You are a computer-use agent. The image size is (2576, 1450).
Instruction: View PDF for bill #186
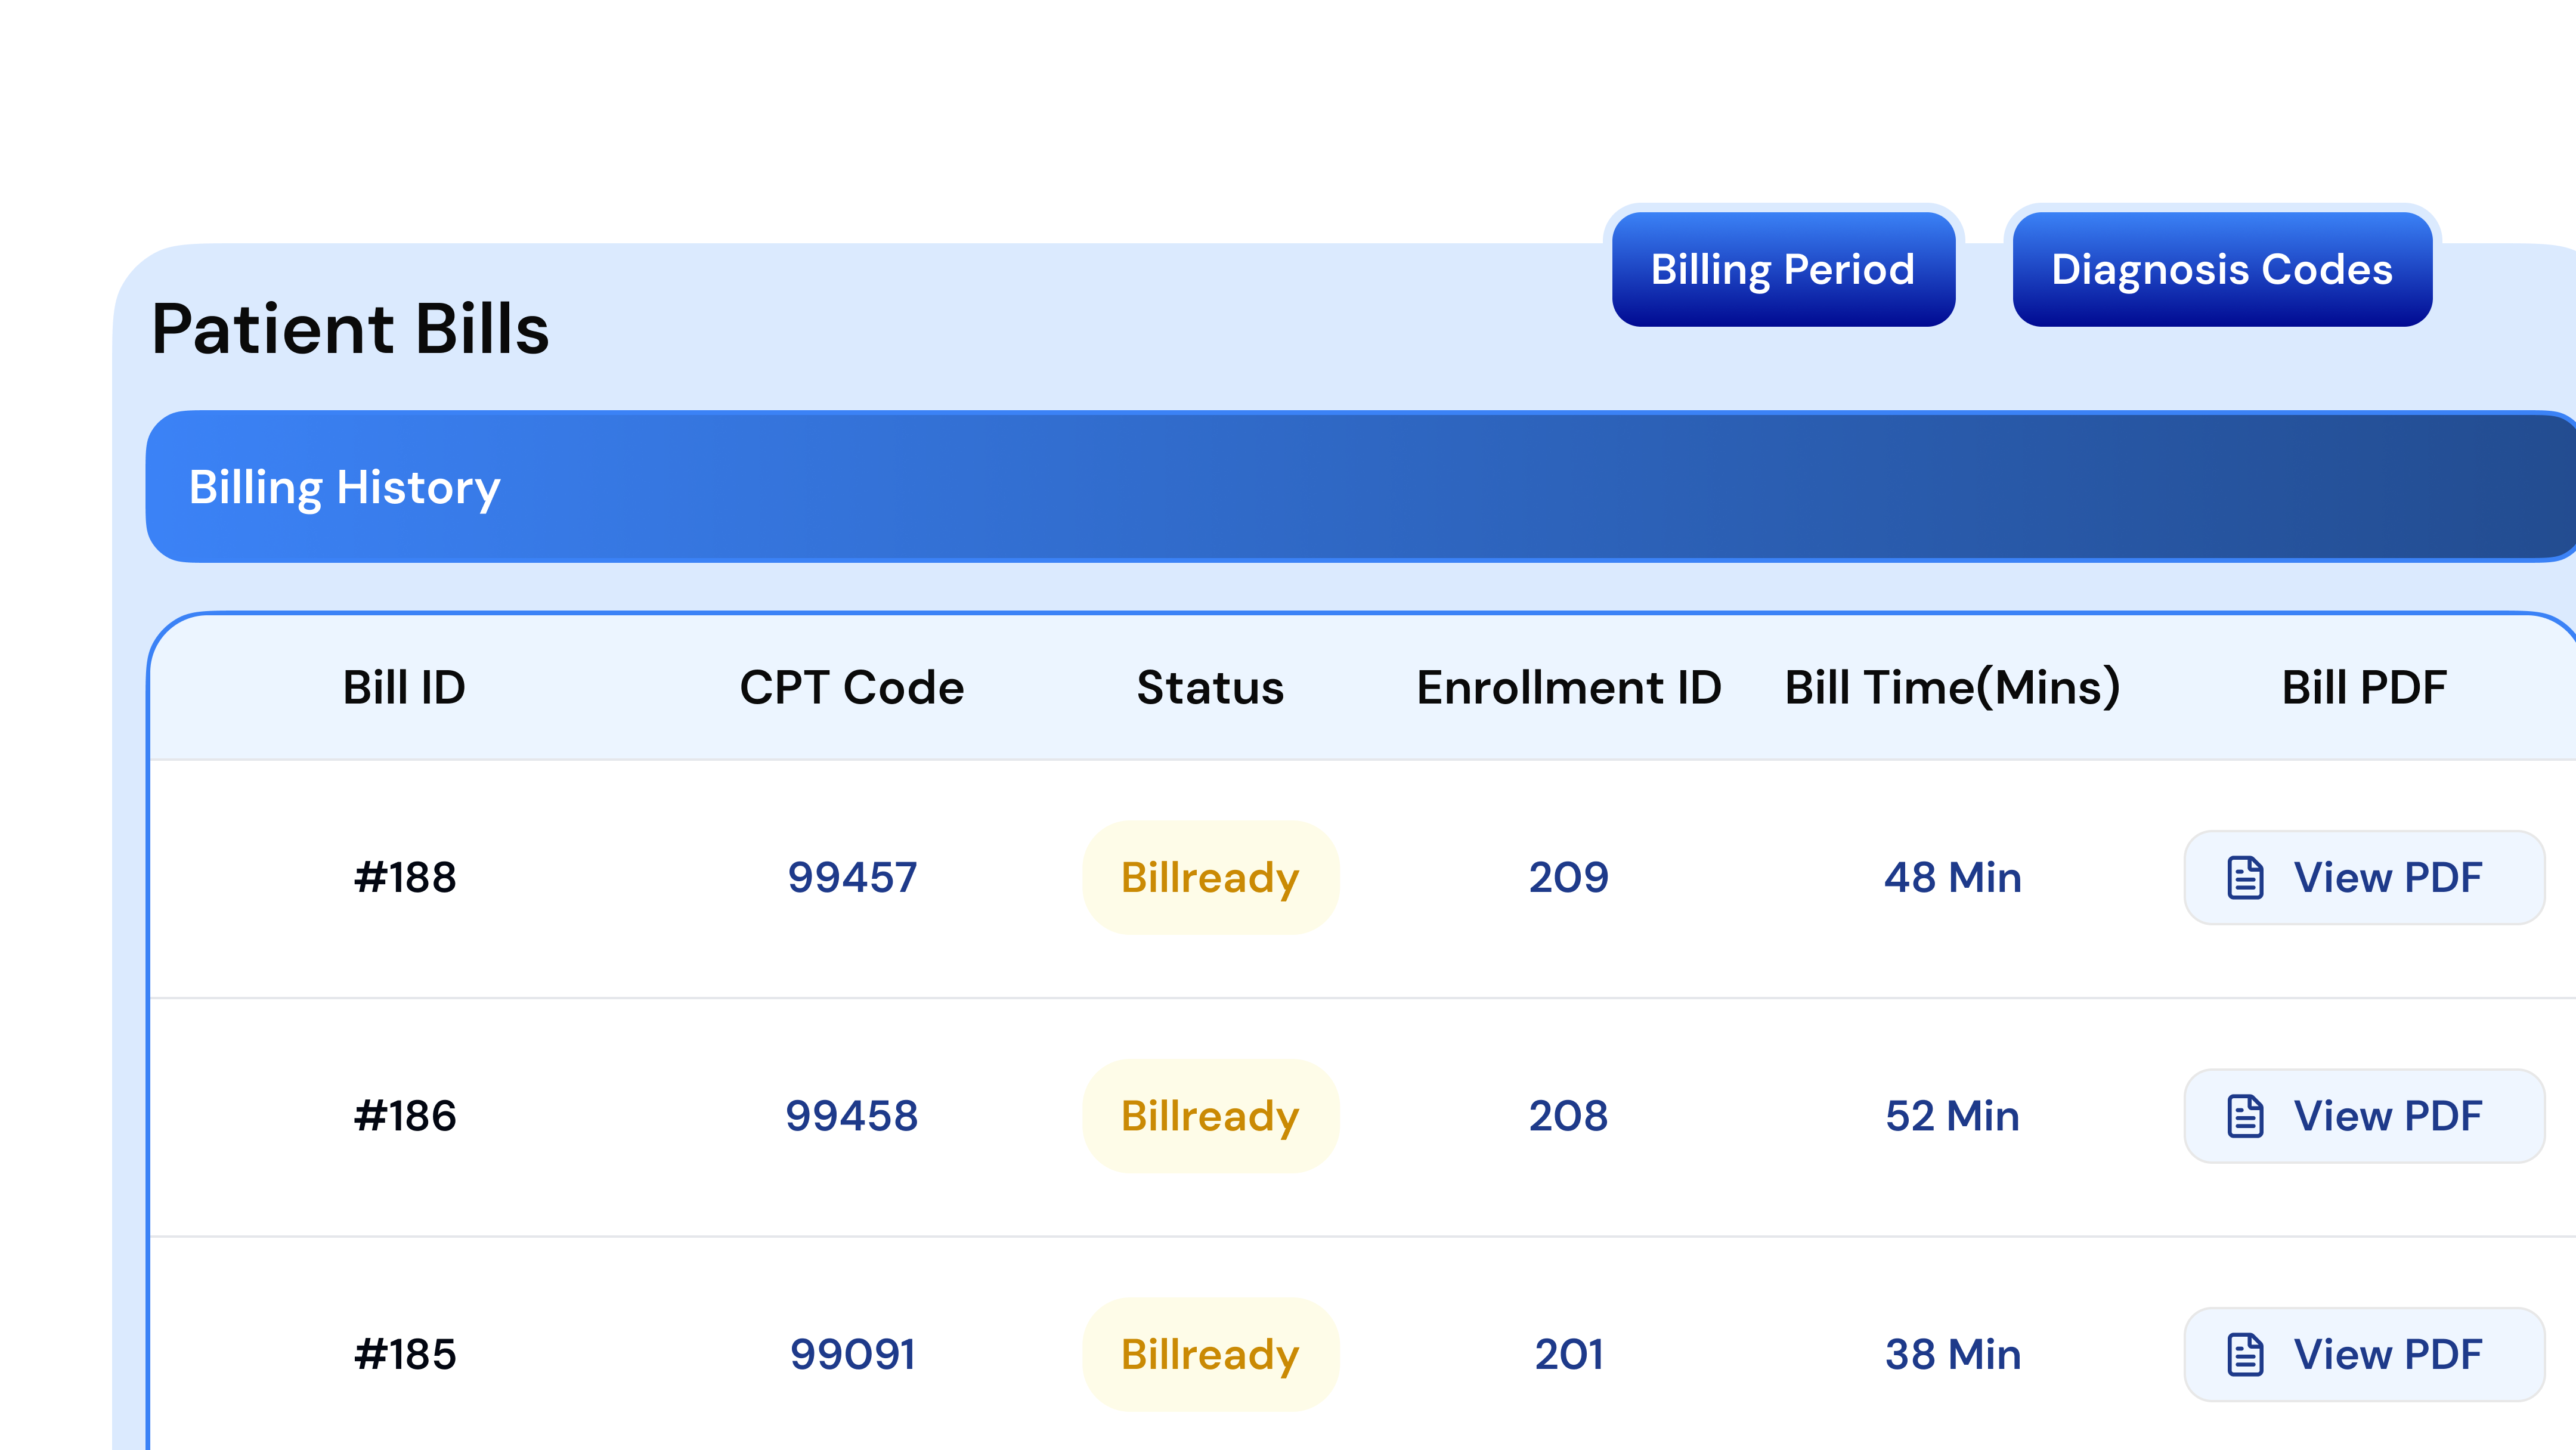pyautogui.click(x=2364, y=1116)
